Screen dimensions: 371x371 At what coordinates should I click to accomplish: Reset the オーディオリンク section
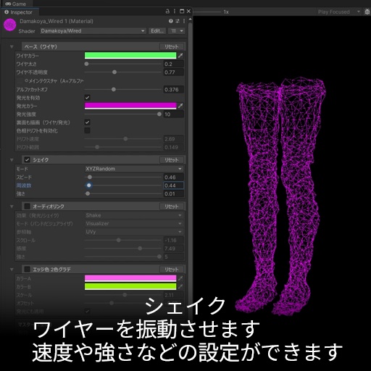click(172, 207)
